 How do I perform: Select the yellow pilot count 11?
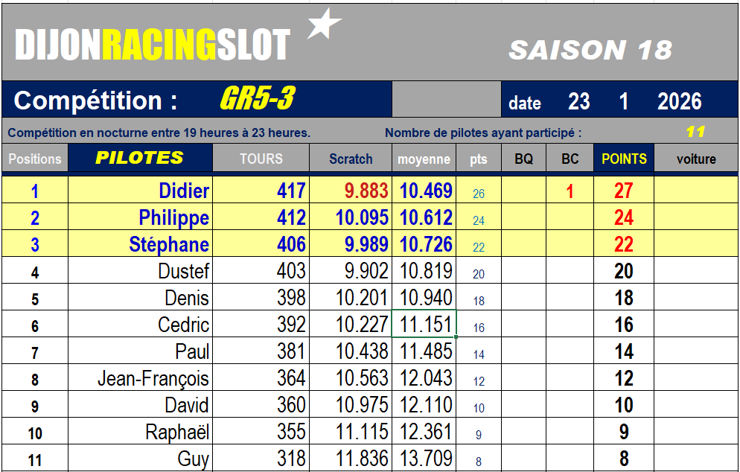[695, 133]
